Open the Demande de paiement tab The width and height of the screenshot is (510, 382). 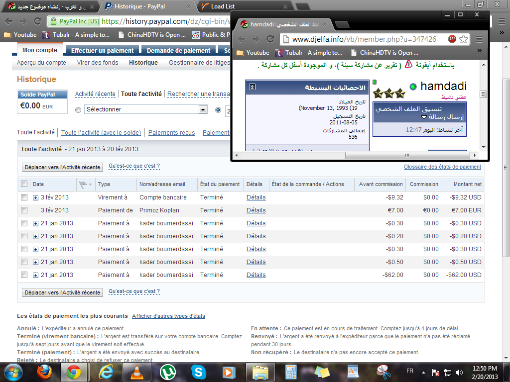tap(178, 51)
